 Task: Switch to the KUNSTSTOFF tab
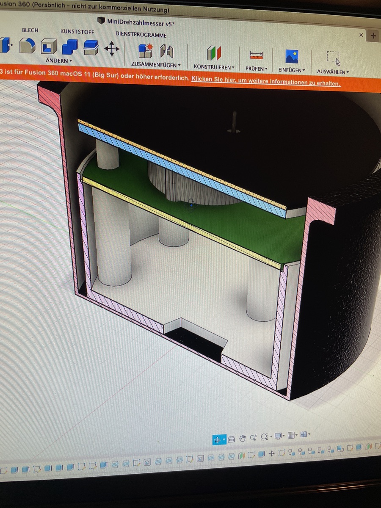tap(77, 32)
